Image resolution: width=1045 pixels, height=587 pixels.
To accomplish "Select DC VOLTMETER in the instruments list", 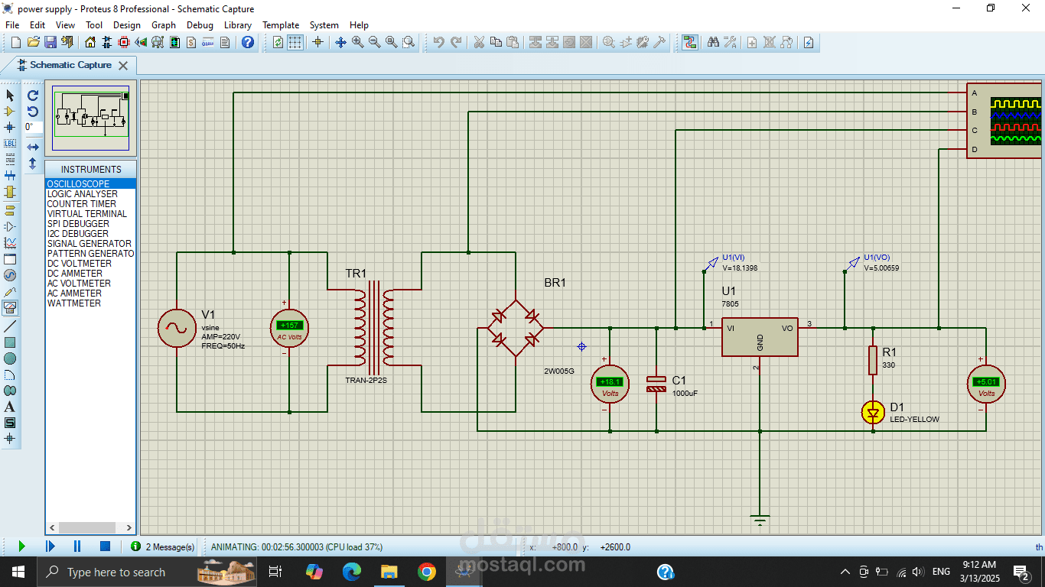I will coord(90,264).
